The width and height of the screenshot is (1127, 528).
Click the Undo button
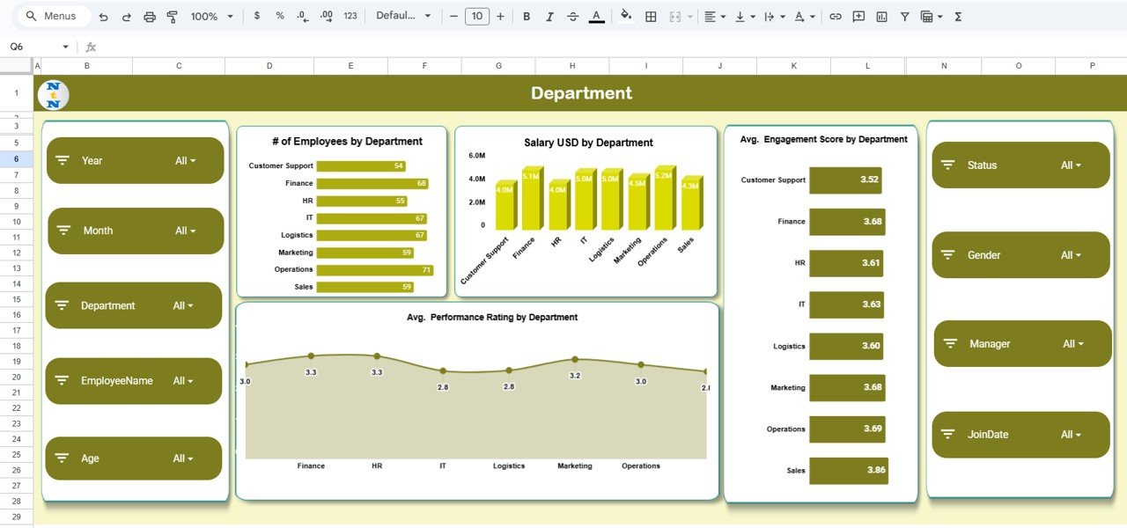103,16
